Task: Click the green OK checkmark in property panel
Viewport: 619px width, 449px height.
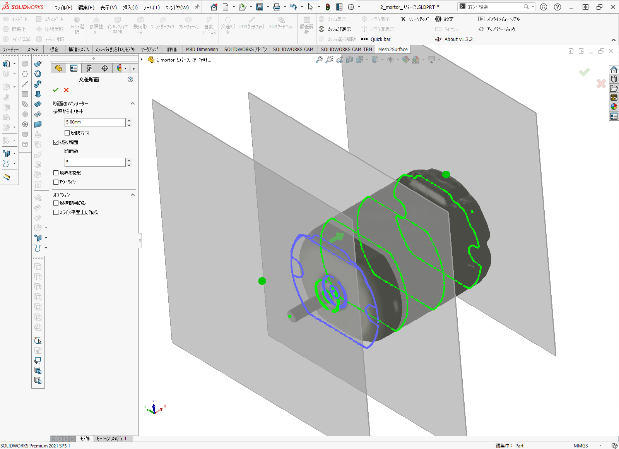Action: [56, 90]
